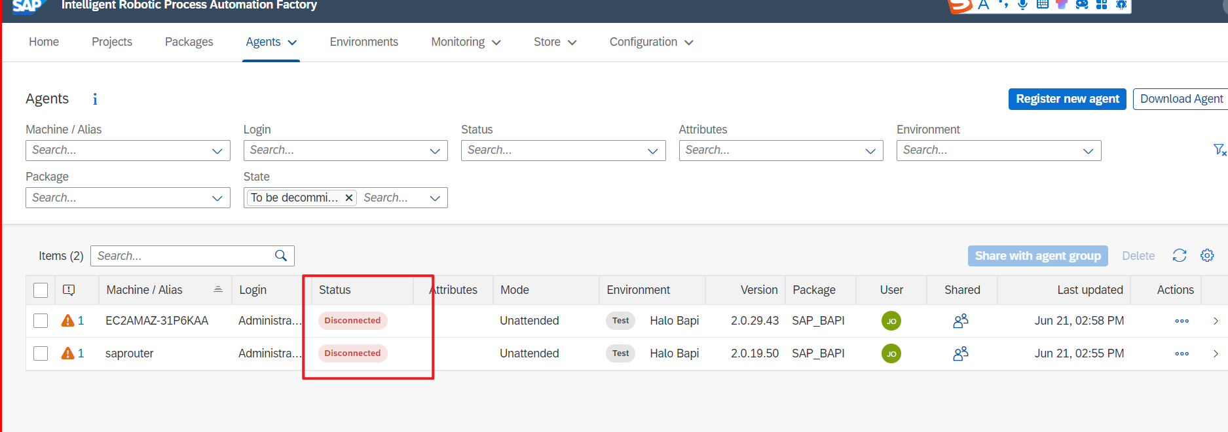Select the saprouter row checkbox

tap(41, 353)
